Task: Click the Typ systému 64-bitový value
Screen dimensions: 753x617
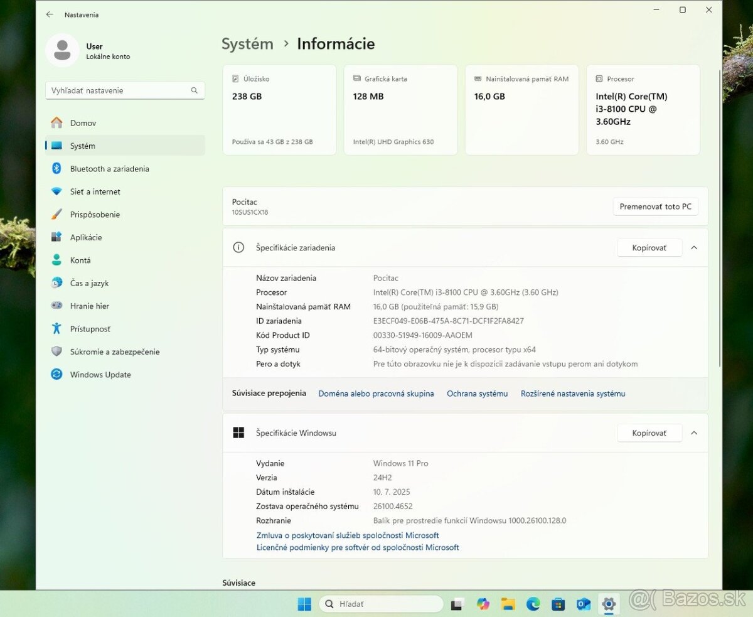Action: click(x=454, y=350)
